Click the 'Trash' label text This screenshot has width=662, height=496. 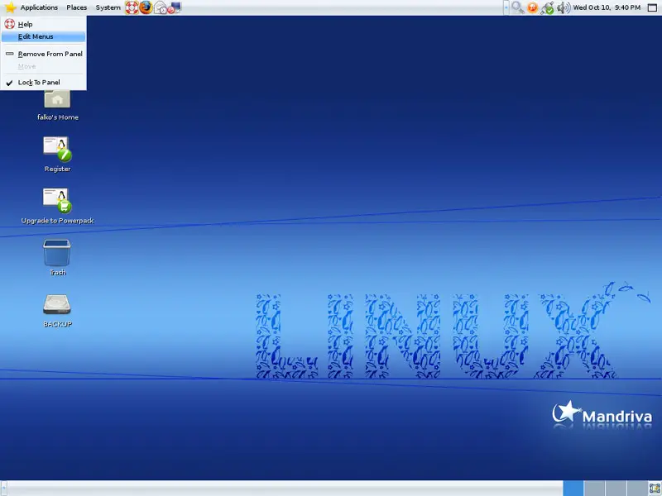(x=57, y=273)
